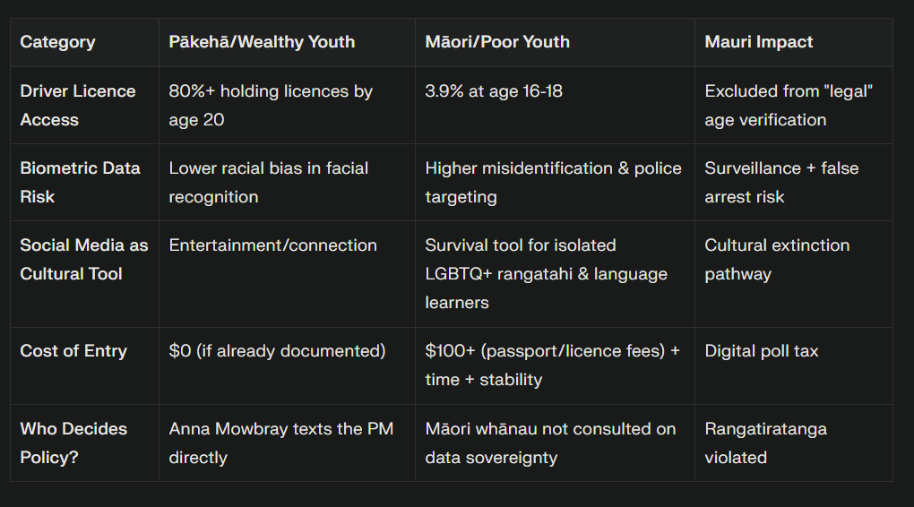
Task: Click the Category column header
Action: point(84,42)
